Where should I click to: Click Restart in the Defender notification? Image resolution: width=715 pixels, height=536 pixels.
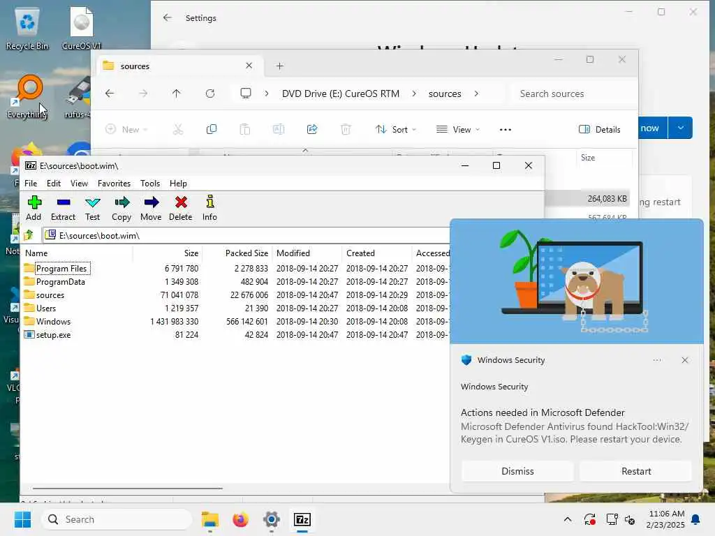[636, 471]
